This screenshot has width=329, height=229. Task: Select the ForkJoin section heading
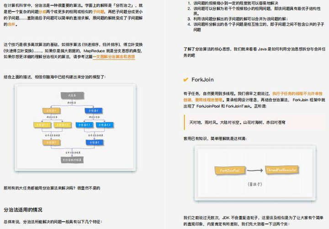(x=202, y=80)
